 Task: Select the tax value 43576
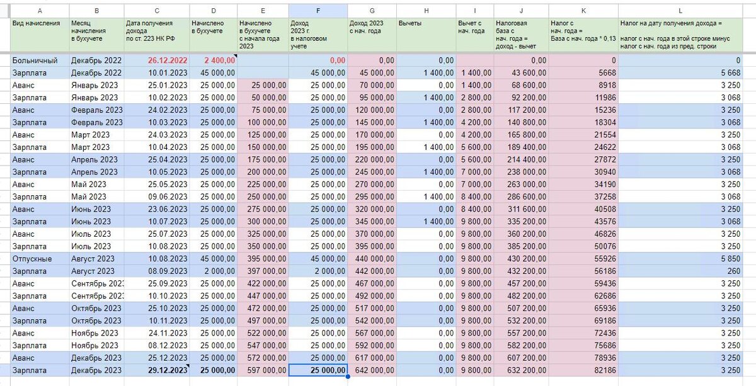[583, 222]
